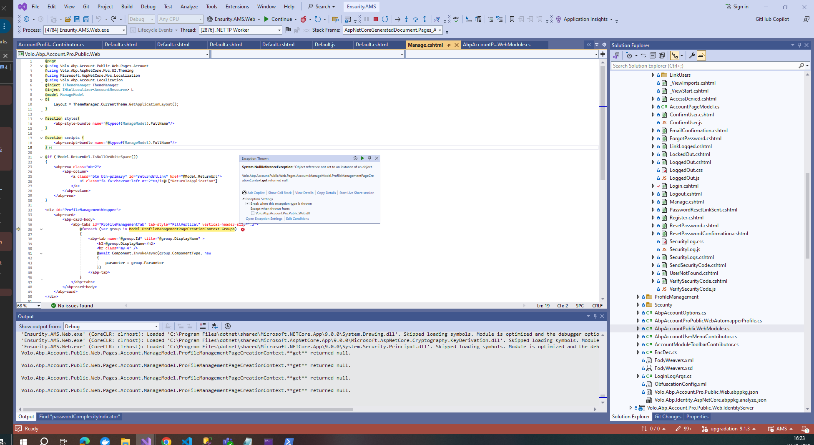This screenshot has width=814, height=445.
Task: Expand the ProfileManagement folder node
Action: 638,297
